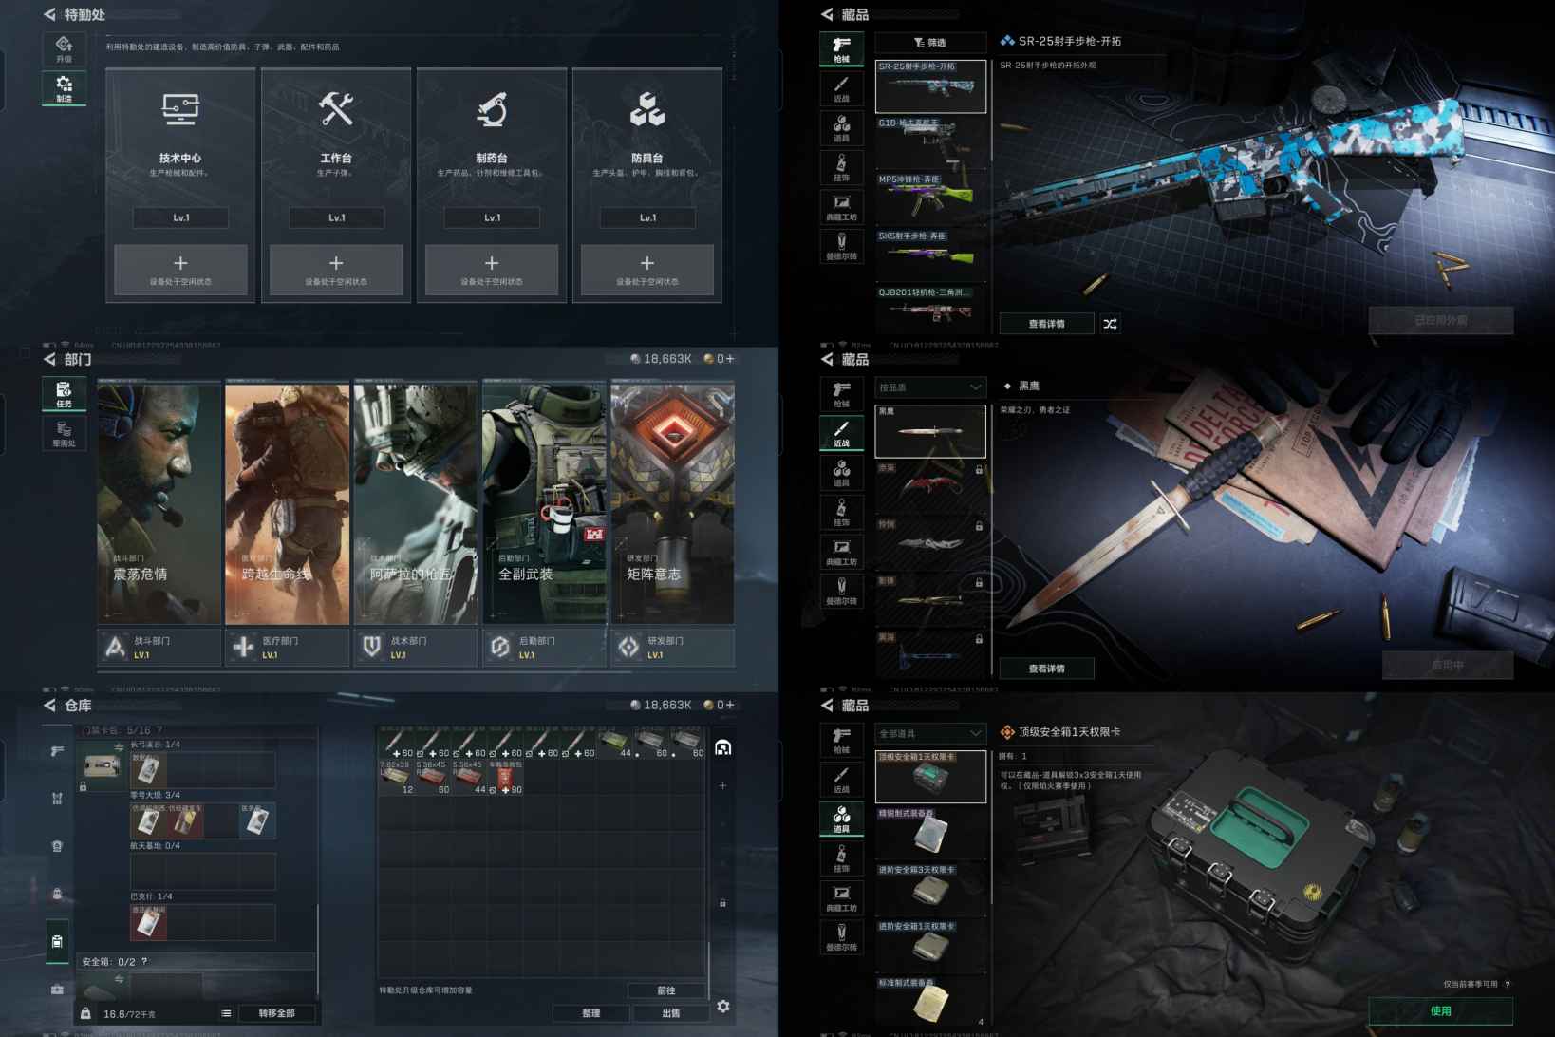Open 安全箱 help question mark

point(144,961)
